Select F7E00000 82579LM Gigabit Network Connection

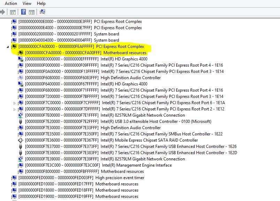(x=105, y=115)
